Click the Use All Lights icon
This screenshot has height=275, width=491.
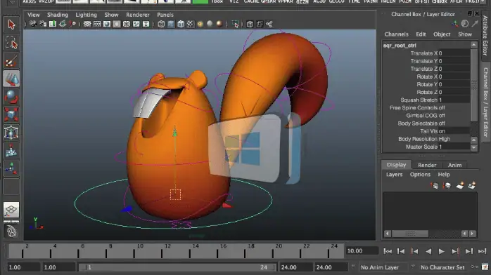click(200, 24)
